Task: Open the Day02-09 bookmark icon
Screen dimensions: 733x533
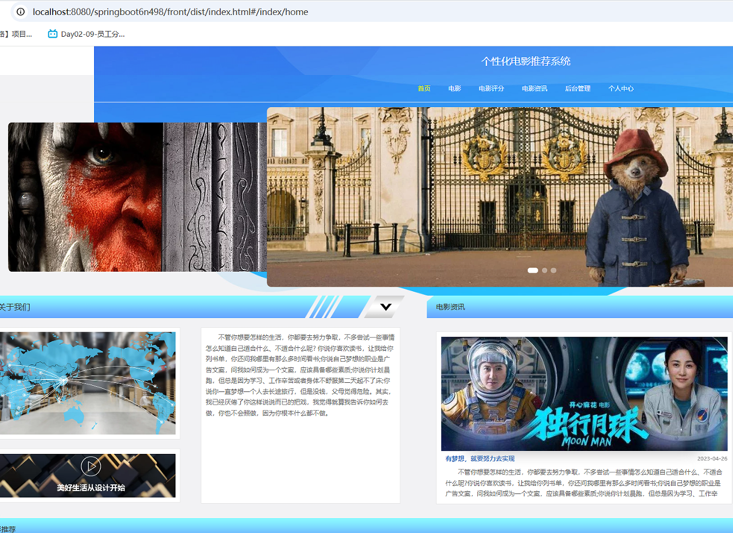Action: click(x=53, y=34)
